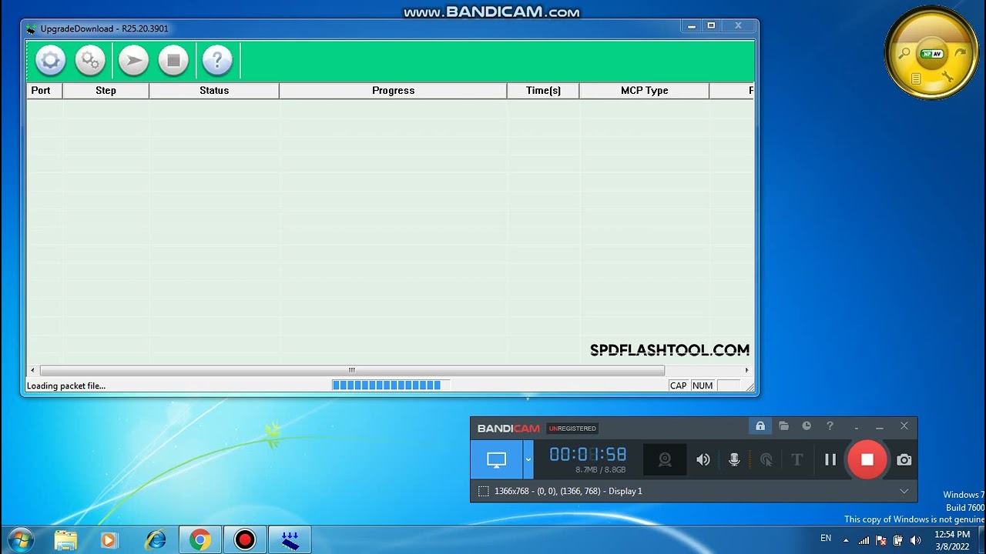Start downloading with the arrow button
Screen dimensions: 986x554
[x=133, y=60]
